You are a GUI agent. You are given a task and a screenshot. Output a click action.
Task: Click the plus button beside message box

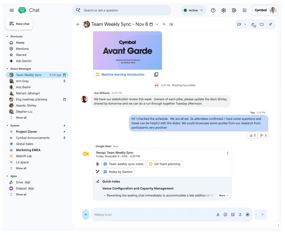click(86, 215)
